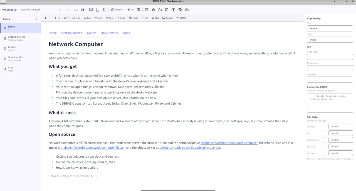Click the Primary inherit value field
356x191 pixels.
click(x=341, y=126)
